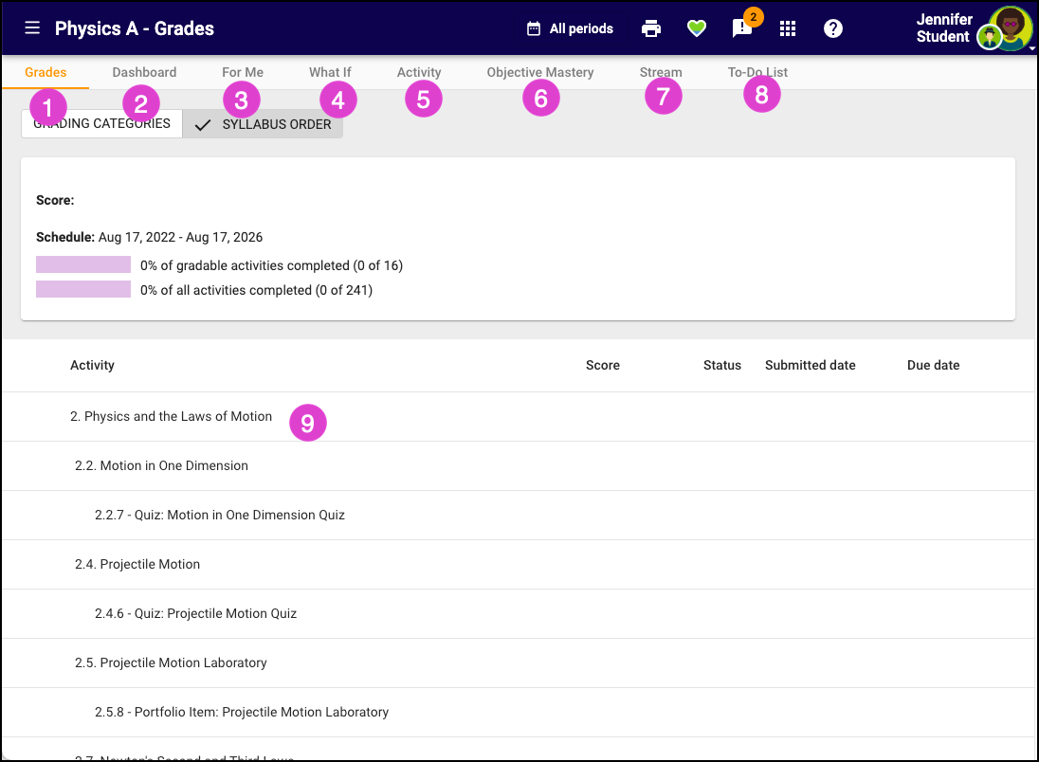1039x762 pixels.
Task: Click the calendar icon beside All periods
Action: click(x=534, y=28)
